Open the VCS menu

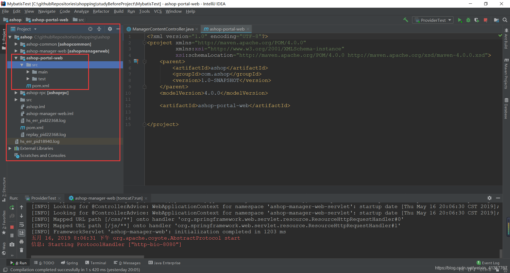158,11
